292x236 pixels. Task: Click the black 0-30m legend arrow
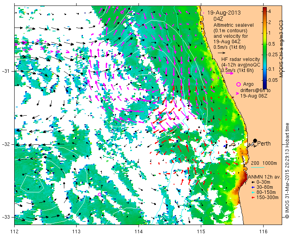(253, 183)
